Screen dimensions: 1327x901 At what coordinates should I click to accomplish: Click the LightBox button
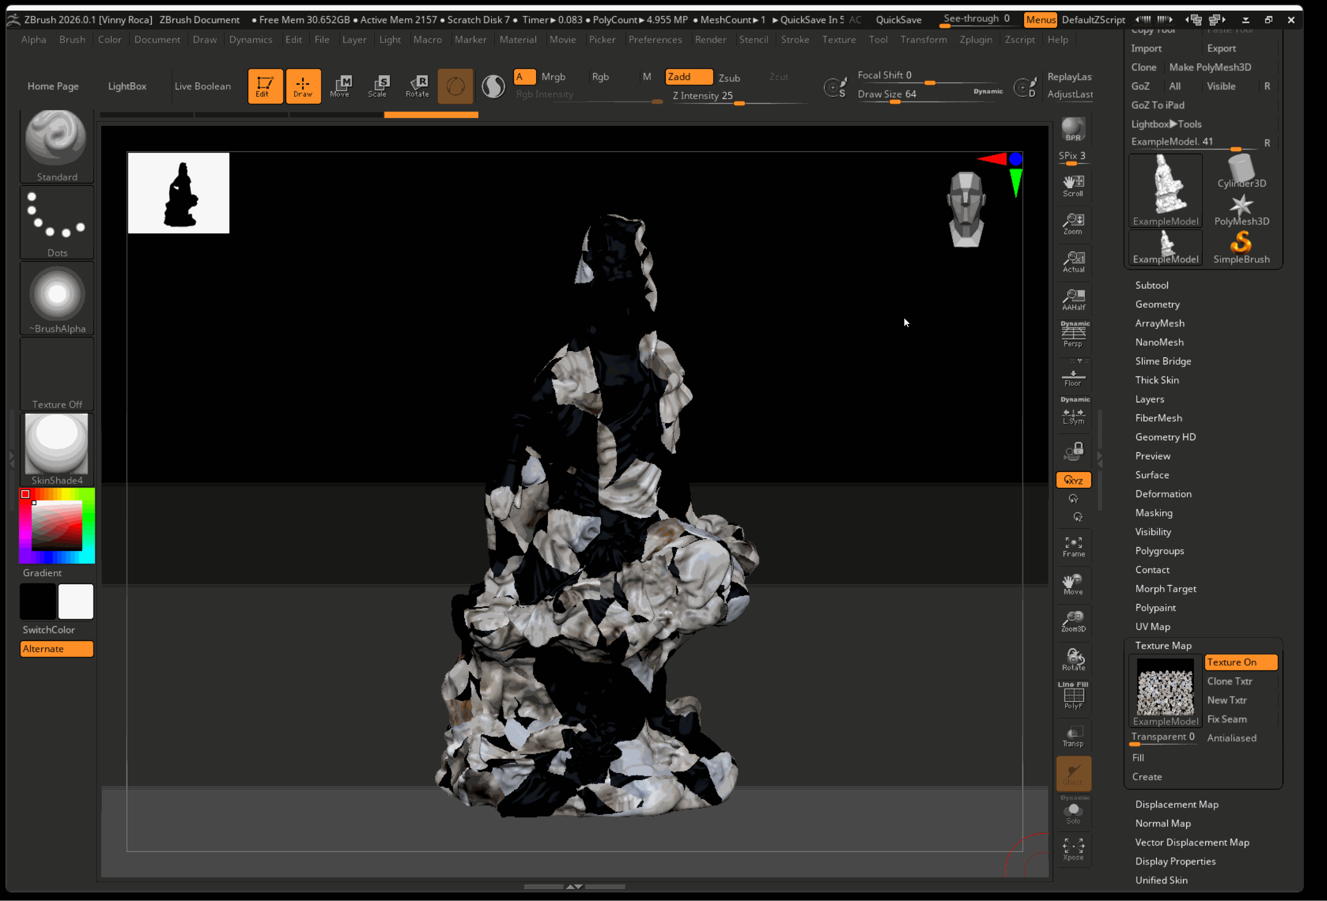click(127, 86)
